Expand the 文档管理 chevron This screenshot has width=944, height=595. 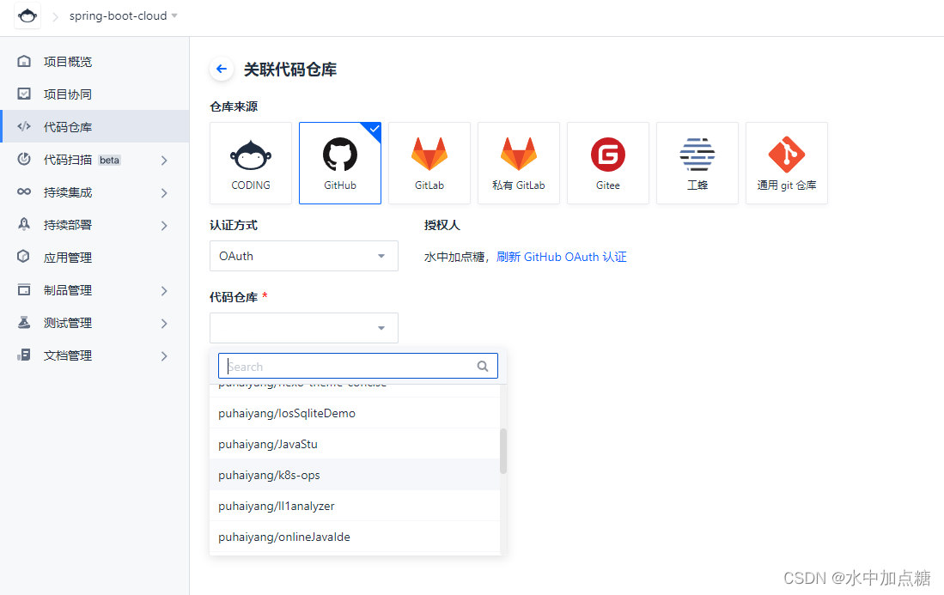[x=164, y=356]
